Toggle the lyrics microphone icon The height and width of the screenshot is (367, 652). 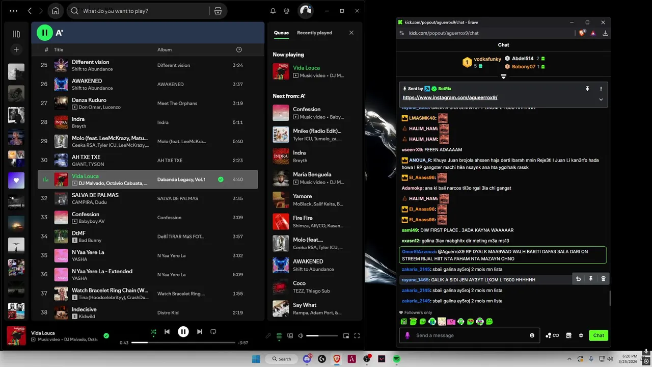point(268,336)
